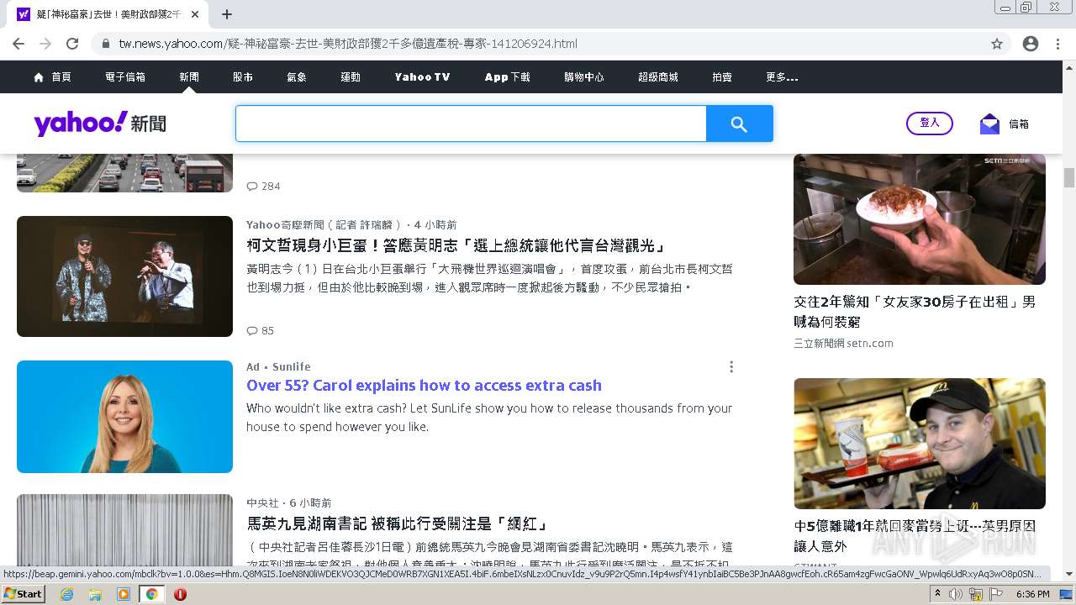Open File Explorer folder in taskbar

click(95, 593)
